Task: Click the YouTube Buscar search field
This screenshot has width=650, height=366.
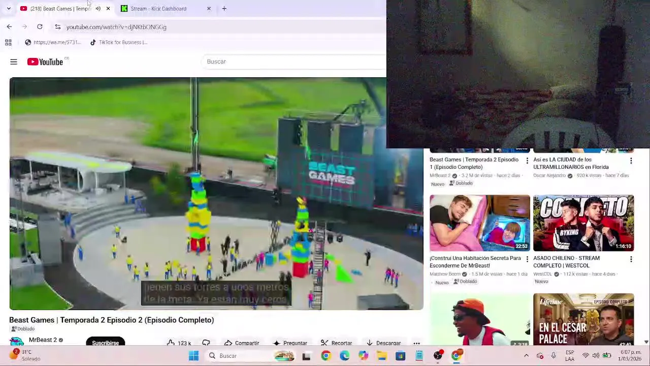Action: click(295, 62)
